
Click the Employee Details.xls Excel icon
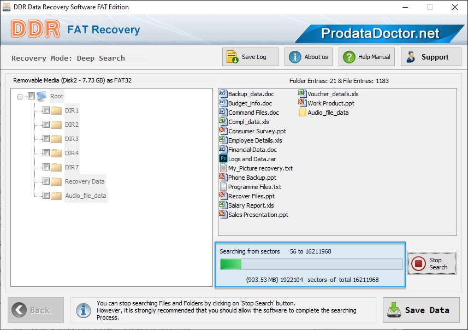click(x=223, y=140)
